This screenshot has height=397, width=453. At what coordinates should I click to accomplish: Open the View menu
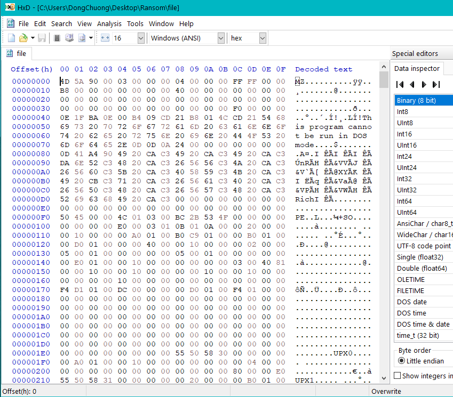(84, 23)
